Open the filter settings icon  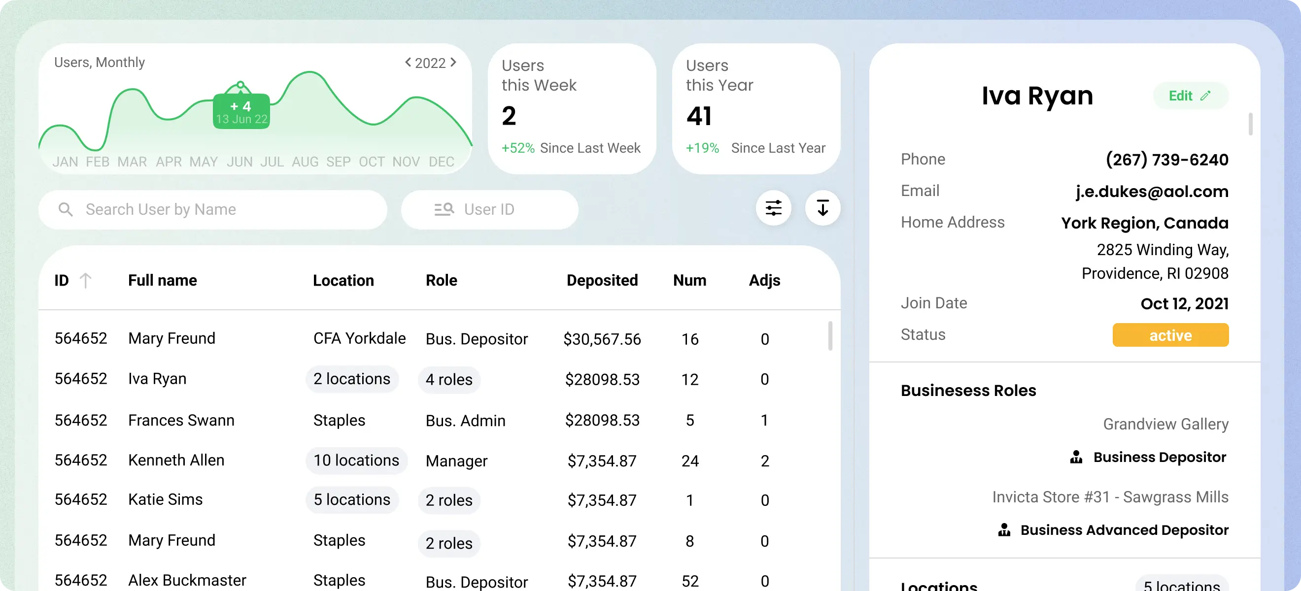pyautogui.click(x=773, y=208)
